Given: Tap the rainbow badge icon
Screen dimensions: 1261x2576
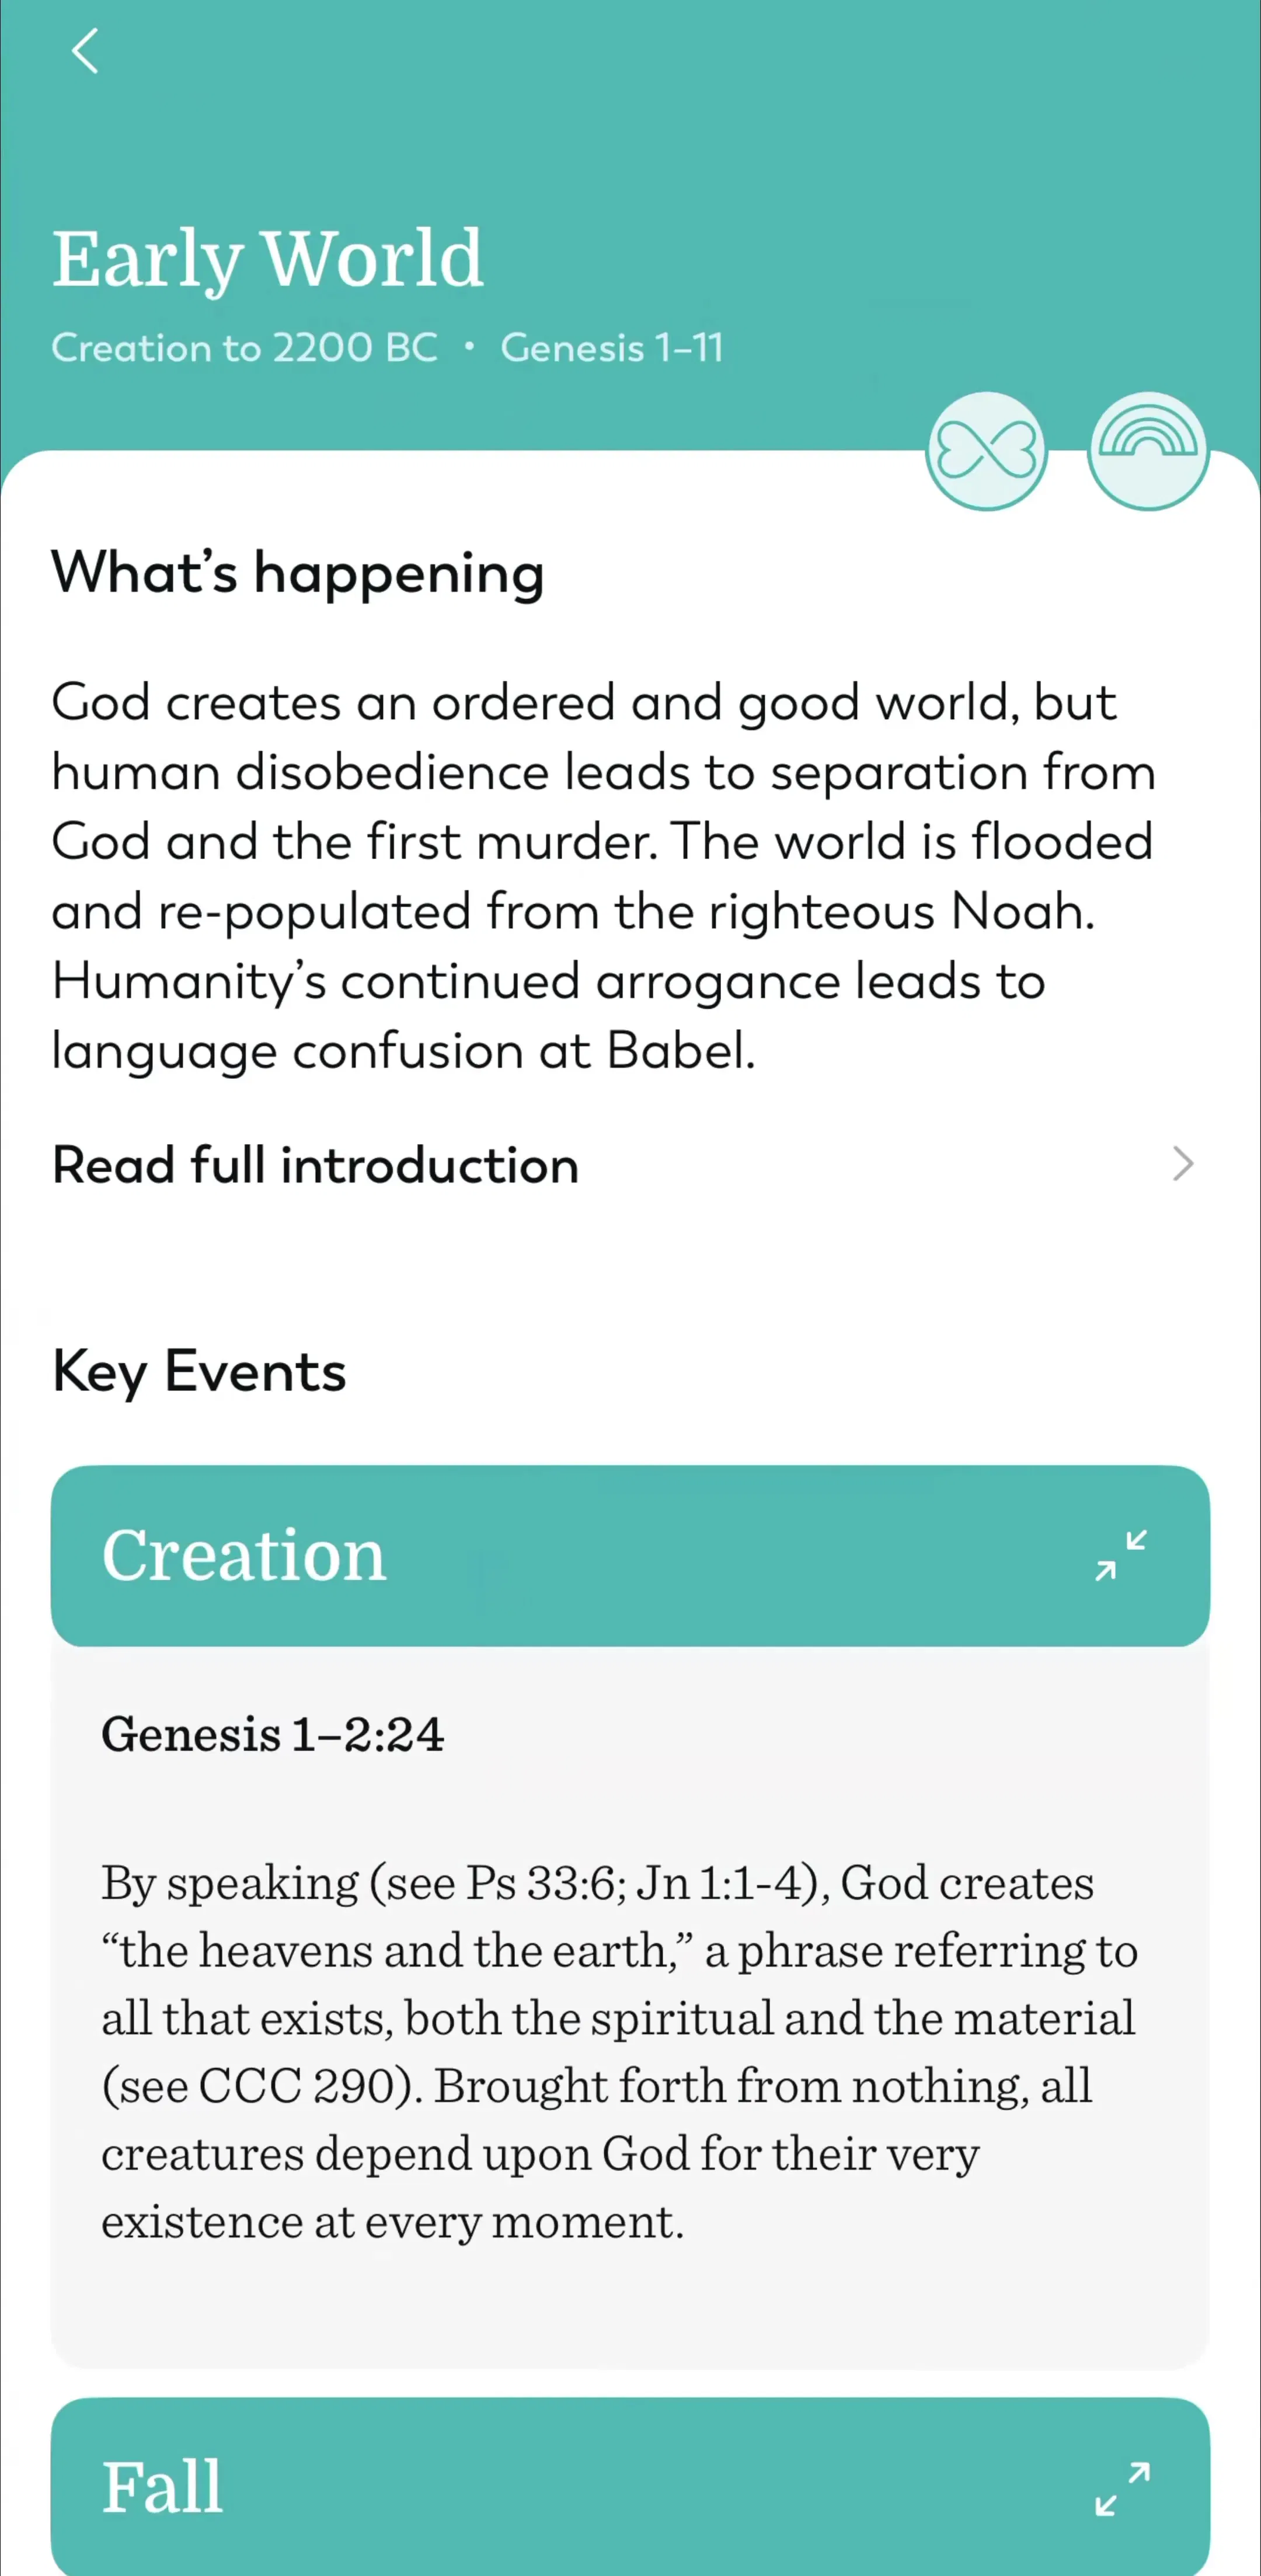Looking at the screenshot, I should tap(1148, 451).
